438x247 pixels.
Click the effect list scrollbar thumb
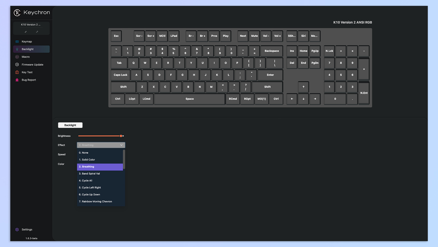tap(124, 159)
